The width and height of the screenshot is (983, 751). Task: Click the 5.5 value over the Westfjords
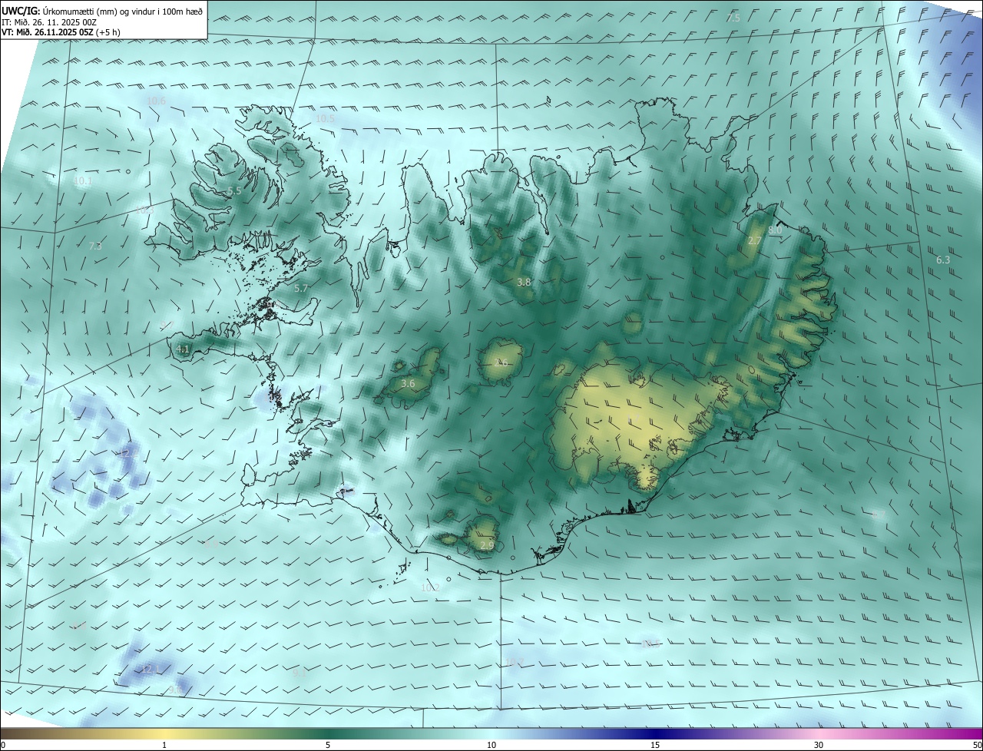click(x=234, y=190)
